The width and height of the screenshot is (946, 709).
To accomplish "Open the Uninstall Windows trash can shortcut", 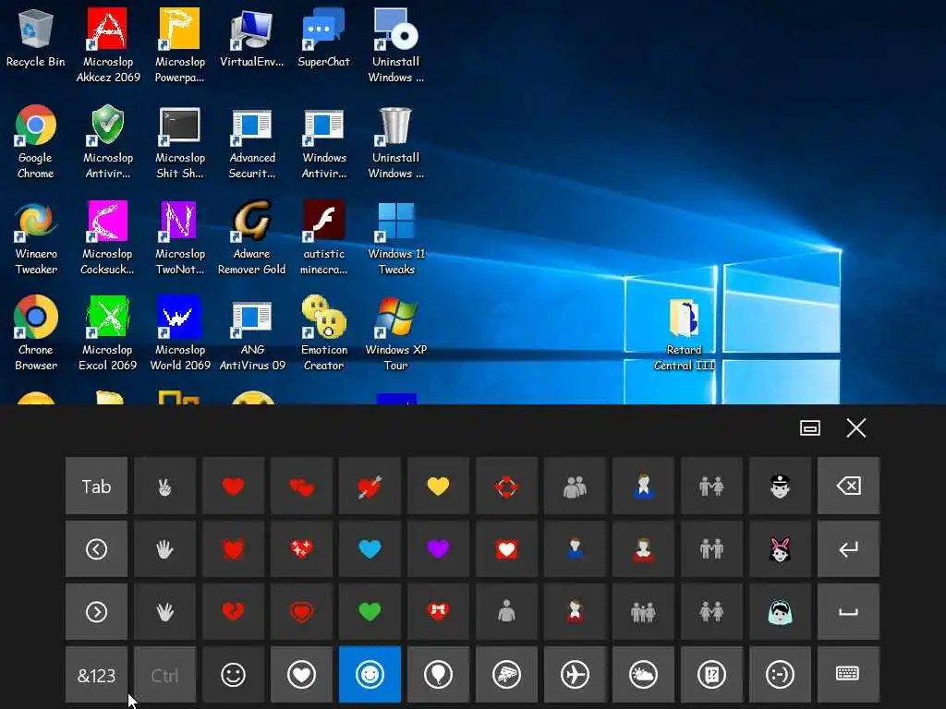I will coord(395,142).
